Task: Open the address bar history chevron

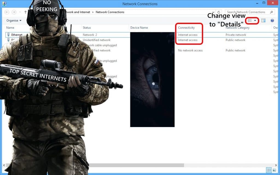Action: (x=20, y=12)
